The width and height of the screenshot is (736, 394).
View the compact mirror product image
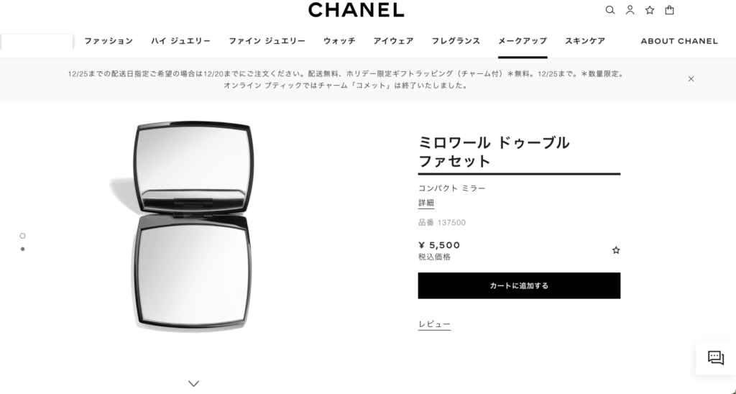click(x=193, y=226)
